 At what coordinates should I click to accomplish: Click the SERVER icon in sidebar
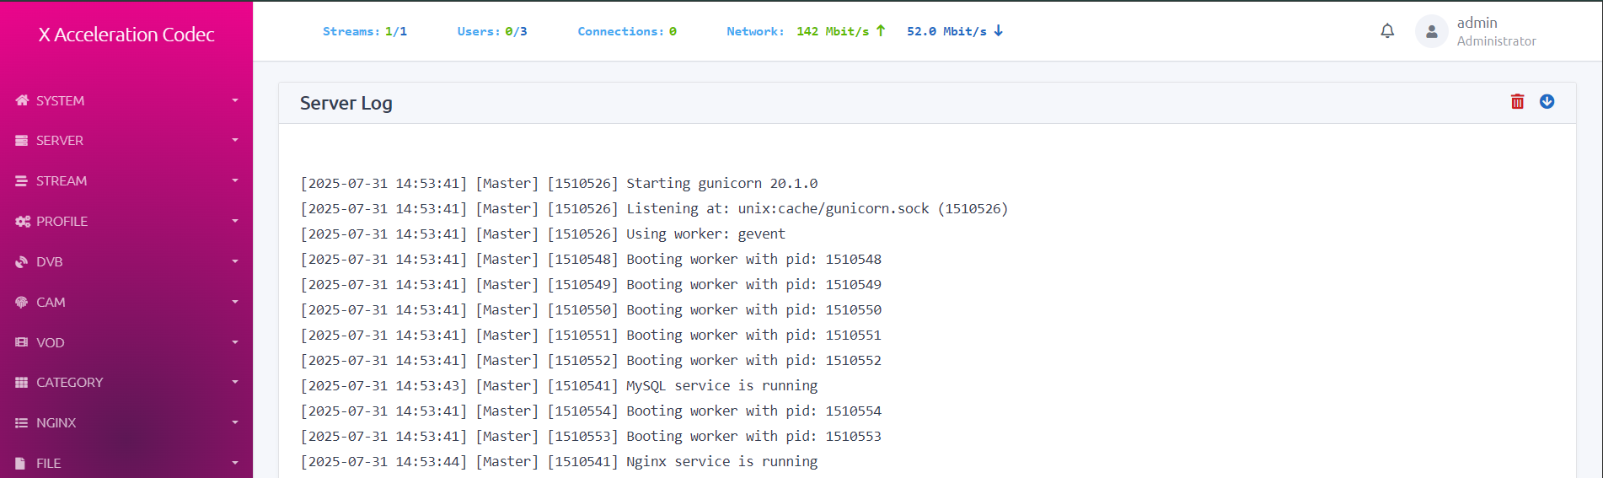pyautogui.click(x=22, y=141)
